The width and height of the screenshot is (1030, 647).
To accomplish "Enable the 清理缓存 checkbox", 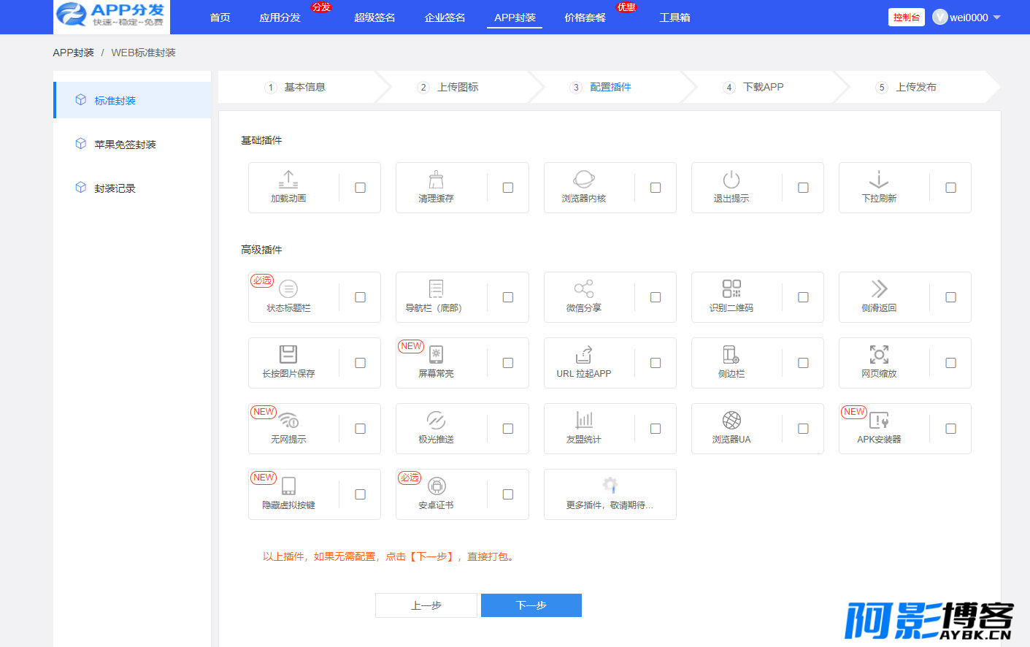I will coord(508,188).
